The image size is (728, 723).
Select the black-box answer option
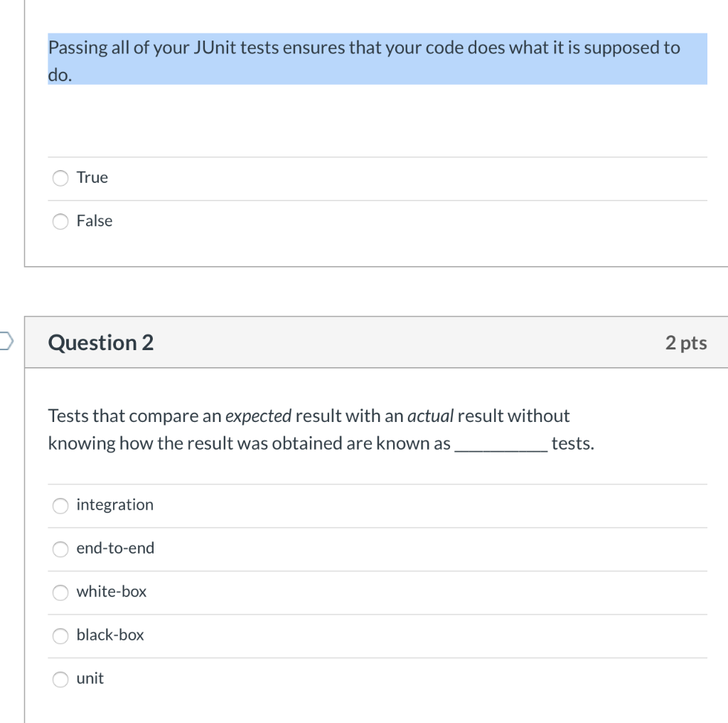coord(60,636)
